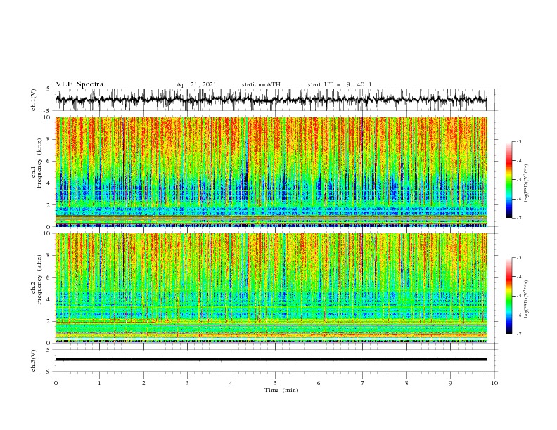557x430 pixels.
Task: Click time axis tick label "9"
Action: (450, 383)
